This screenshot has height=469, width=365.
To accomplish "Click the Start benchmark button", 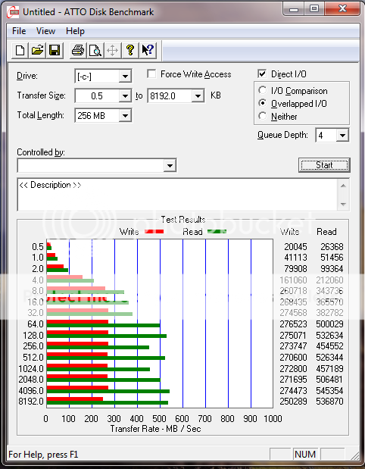I will point(324,165).
